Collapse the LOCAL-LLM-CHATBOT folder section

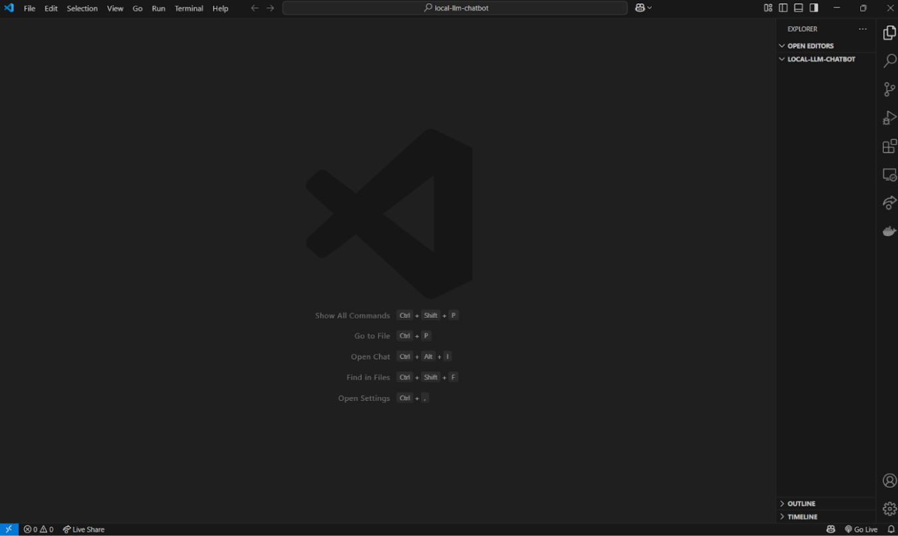click(825, 59)
